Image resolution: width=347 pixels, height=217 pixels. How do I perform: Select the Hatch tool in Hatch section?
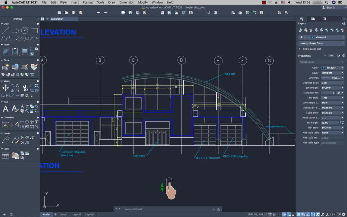(5, 51)
